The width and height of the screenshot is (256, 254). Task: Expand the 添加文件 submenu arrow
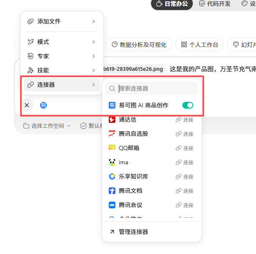pos(94,21)
